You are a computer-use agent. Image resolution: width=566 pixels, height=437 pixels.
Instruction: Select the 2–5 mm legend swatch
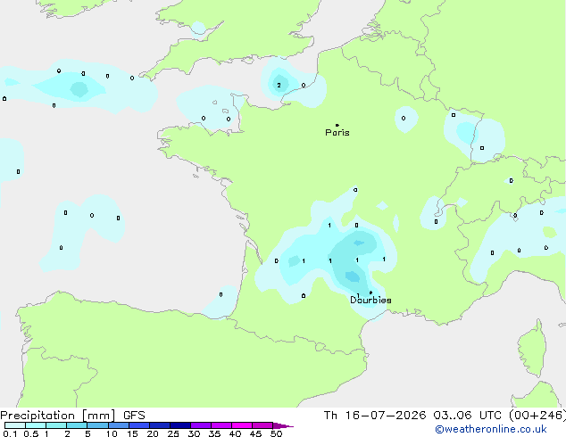coord(77,425)
